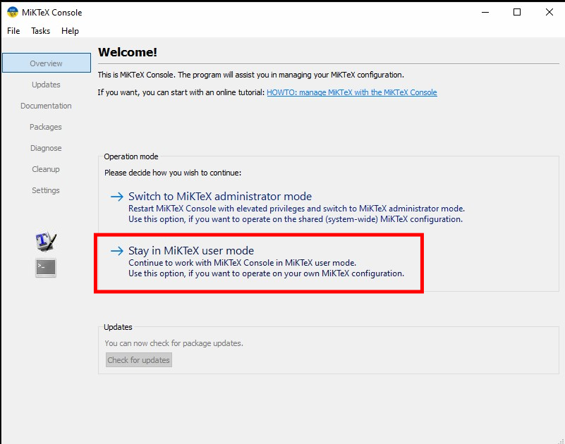Image resolution: width=565 pixels, height=444 pixels.
Task: Go to the Settings sidebar page
Action: click(x=47, y=190)
